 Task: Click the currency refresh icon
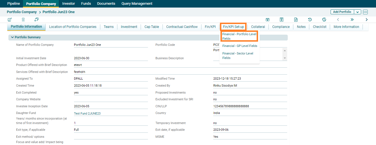click(x=324, y=20)
